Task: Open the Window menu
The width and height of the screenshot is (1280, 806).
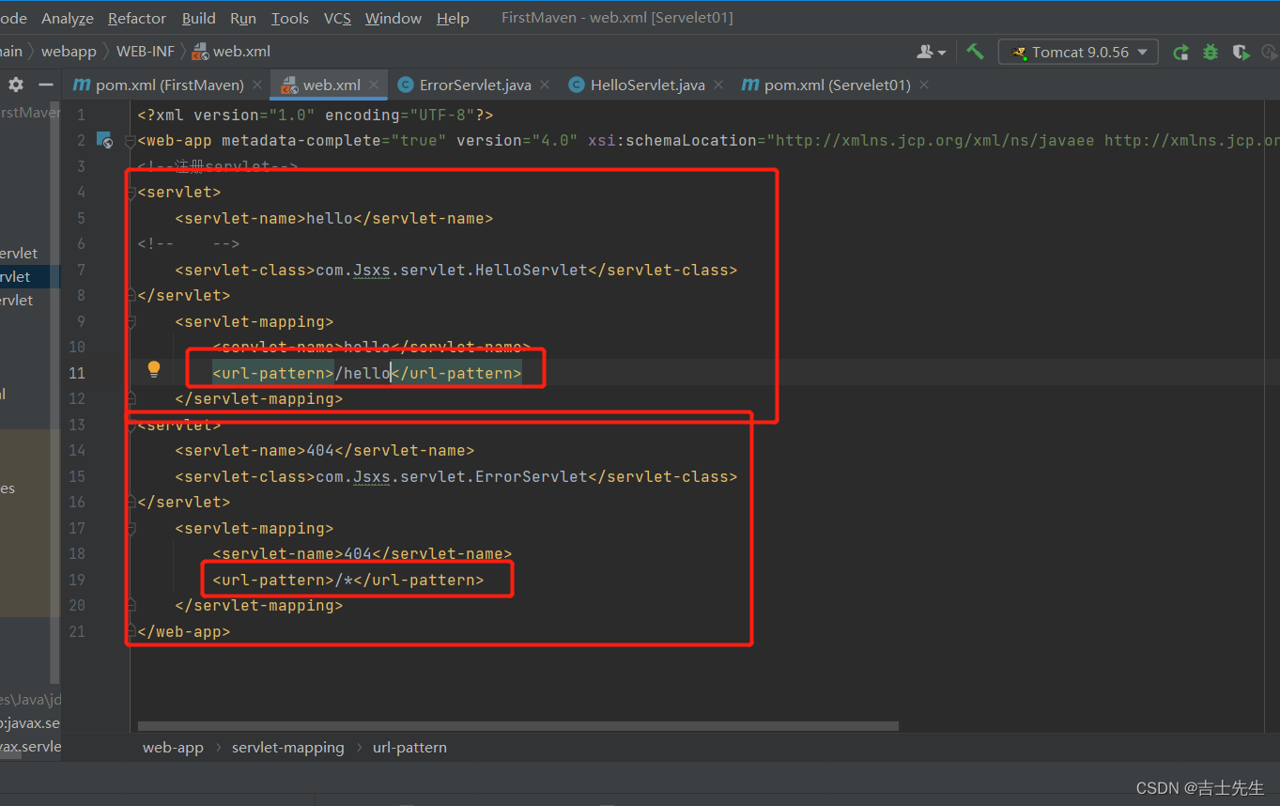Action: click(393, 18)
